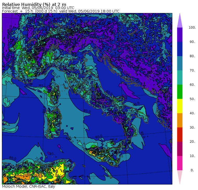Click the '70.' colorbar label
The width and height of the screenshot is (198, 190).
(x=192, y=70)
